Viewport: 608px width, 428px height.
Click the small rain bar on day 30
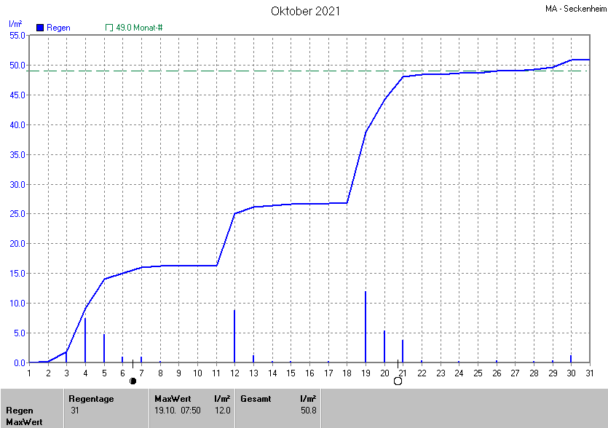click(571, 359)
